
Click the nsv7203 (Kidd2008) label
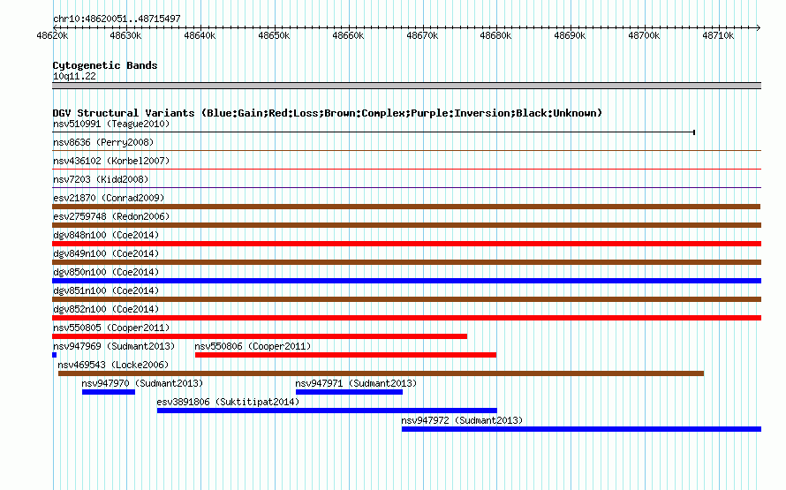101,179
